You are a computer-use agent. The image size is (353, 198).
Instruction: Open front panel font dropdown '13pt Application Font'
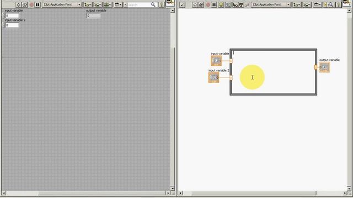click(x=62, y=4)
